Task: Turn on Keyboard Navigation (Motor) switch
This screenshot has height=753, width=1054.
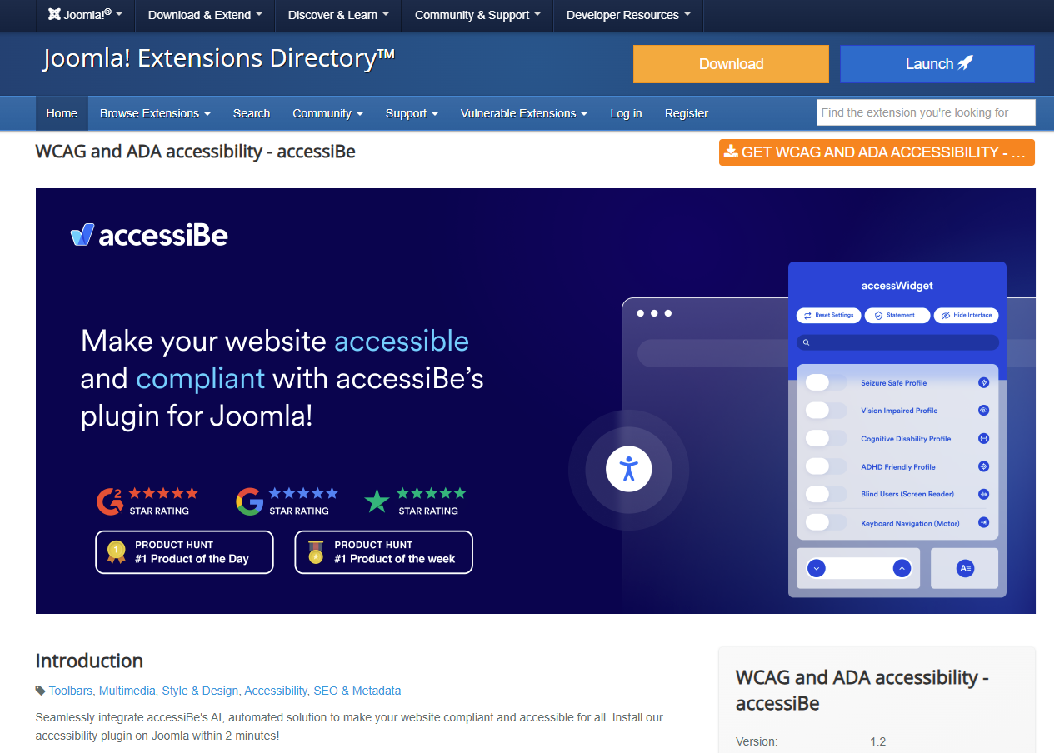Action: coord(825,523)
